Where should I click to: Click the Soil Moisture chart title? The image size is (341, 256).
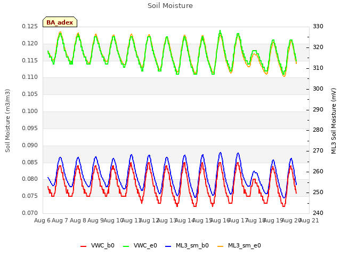tap(170, 6)
